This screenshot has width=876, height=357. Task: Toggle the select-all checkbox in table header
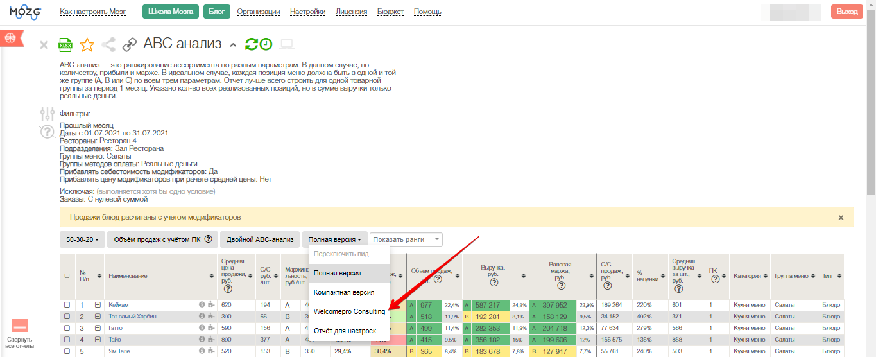click(x=67, y=276)
